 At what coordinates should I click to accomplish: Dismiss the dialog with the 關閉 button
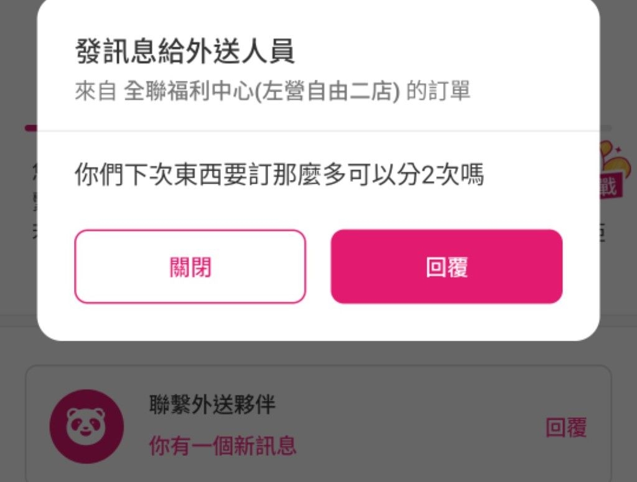coord(190,267)
